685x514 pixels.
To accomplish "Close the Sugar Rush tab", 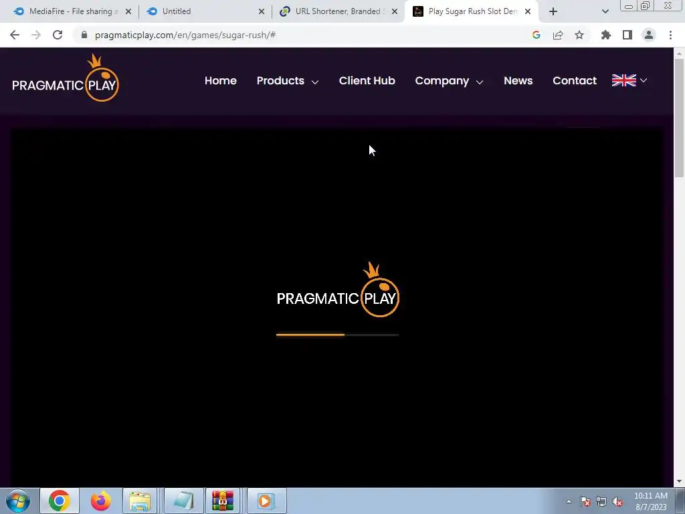I will (528, 11).
